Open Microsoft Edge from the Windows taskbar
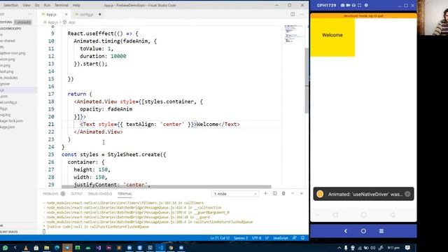The image size is (448, 252). point(57,248)
